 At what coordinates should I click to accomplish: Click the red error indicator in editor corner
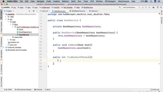[x=159, y=14]
